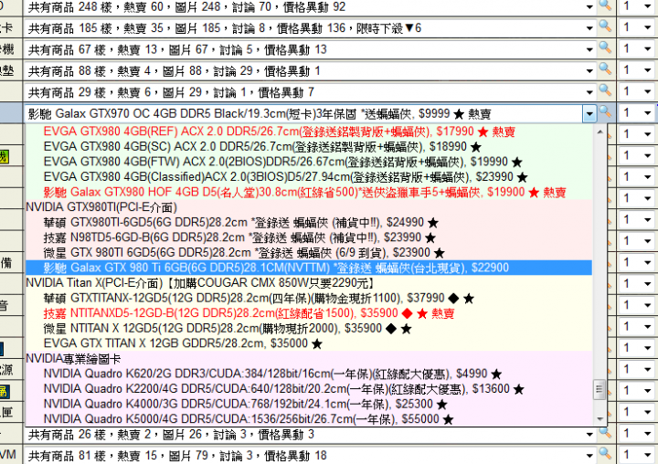
Task: Open the 共有商品 248 樣 dropdown
Action: click(x=589, y=7)
